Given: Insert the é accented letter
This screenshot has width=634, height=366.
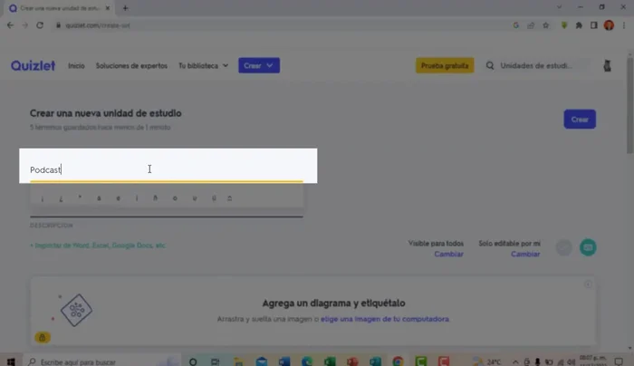Looking at the screenshot, I should click(118, 198).
